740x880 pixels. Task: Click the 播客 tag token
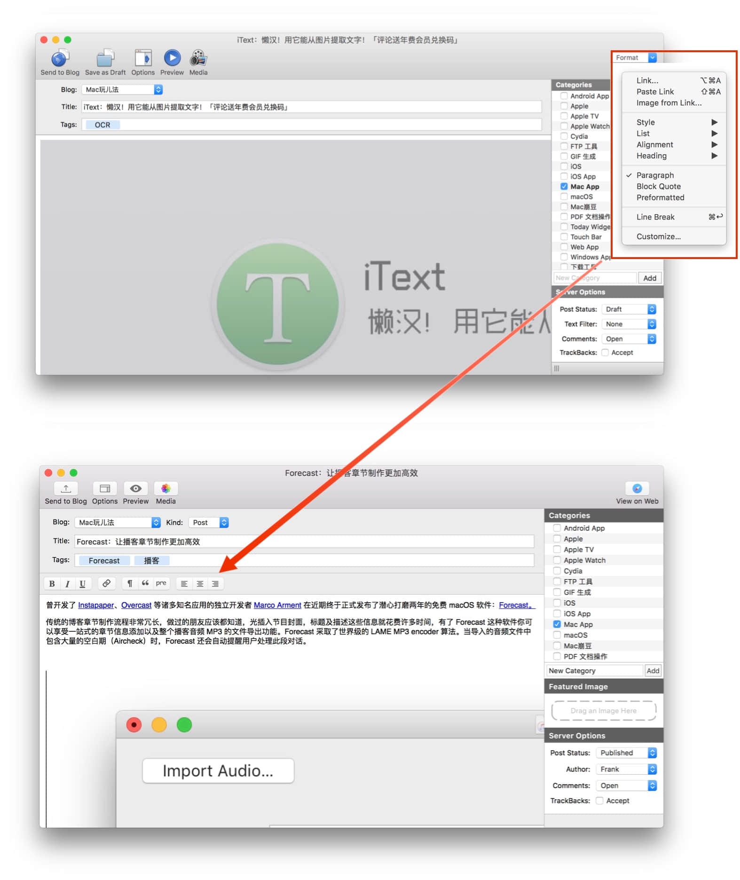[x=151, y=561]
